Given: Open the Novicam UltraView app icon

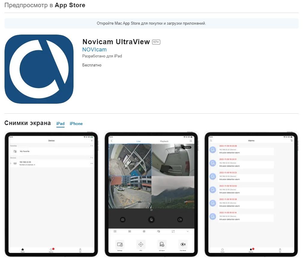Looking at the screenshot, I should (x=39, y=69).
